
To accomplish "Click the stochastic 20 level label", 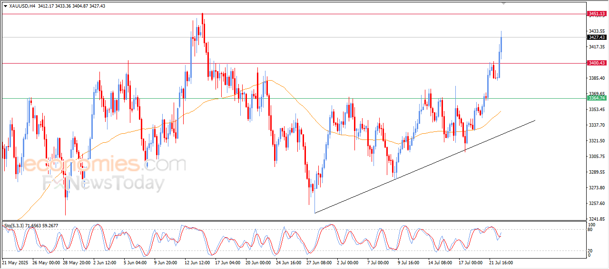I will 590,250.
